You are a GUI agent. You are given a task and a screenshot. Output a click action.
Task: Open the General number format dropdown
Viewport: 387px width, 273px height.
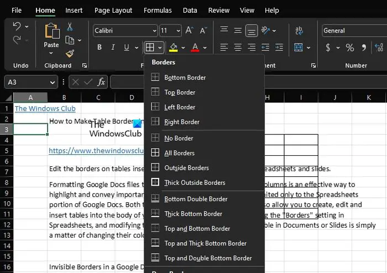[354, 30]
